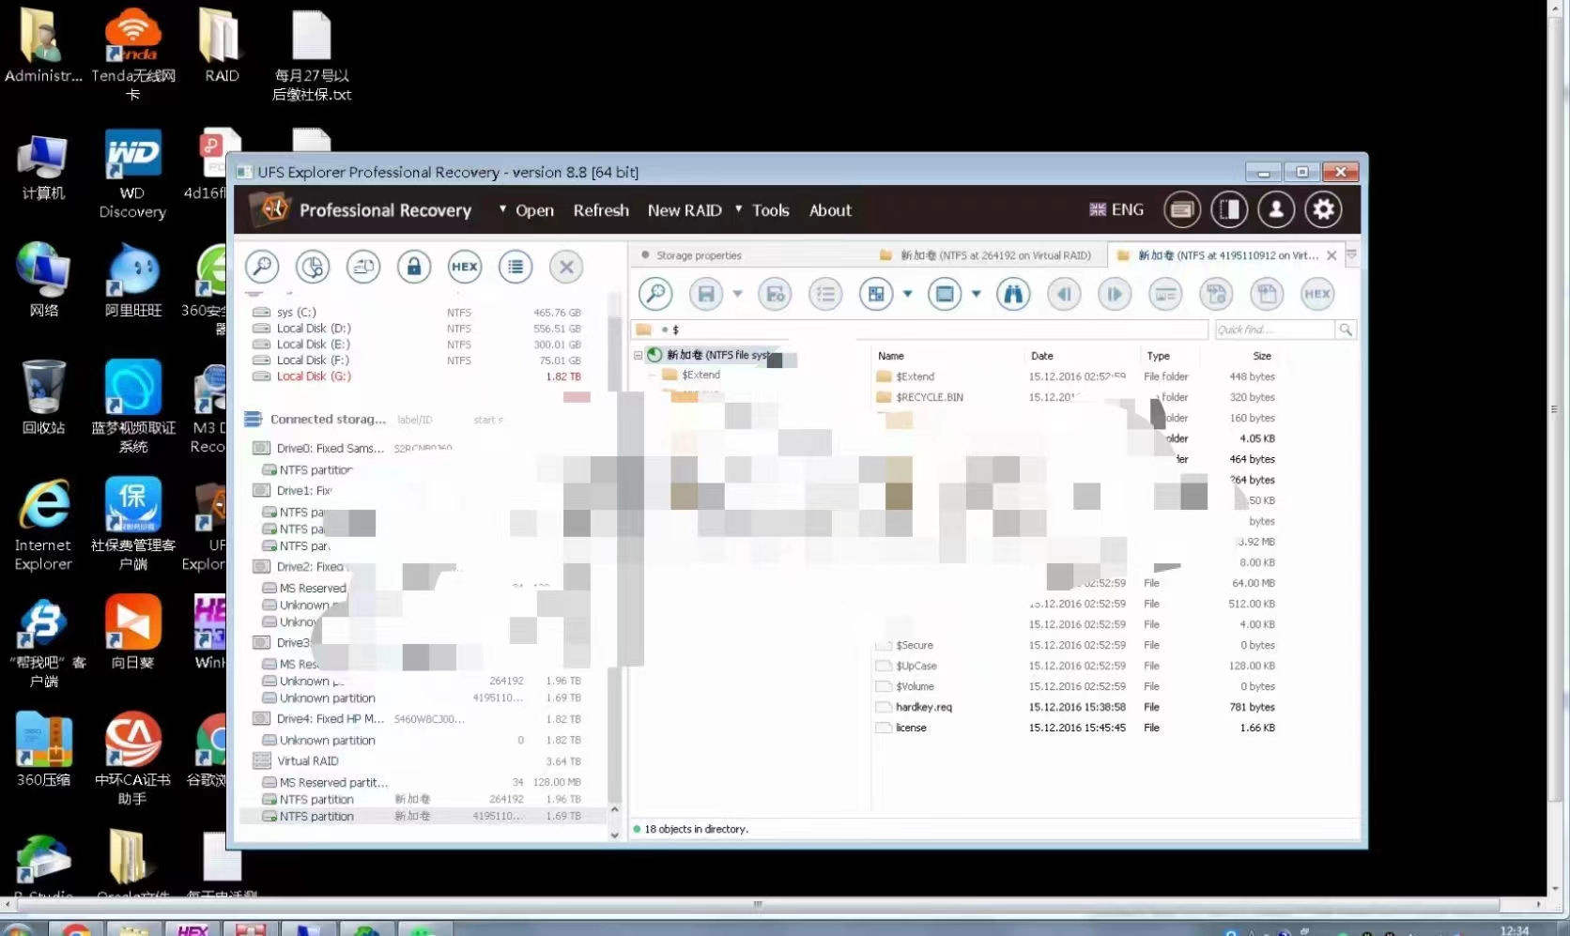Select the Tenda wireless adapter desktop icon
The image size is (1570, 936).
(133, 54)
